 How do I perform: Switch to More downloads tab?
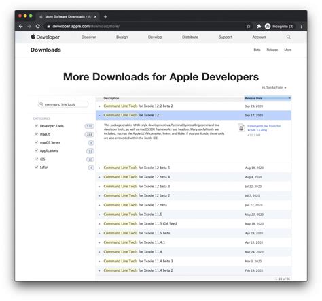[288, 50]
